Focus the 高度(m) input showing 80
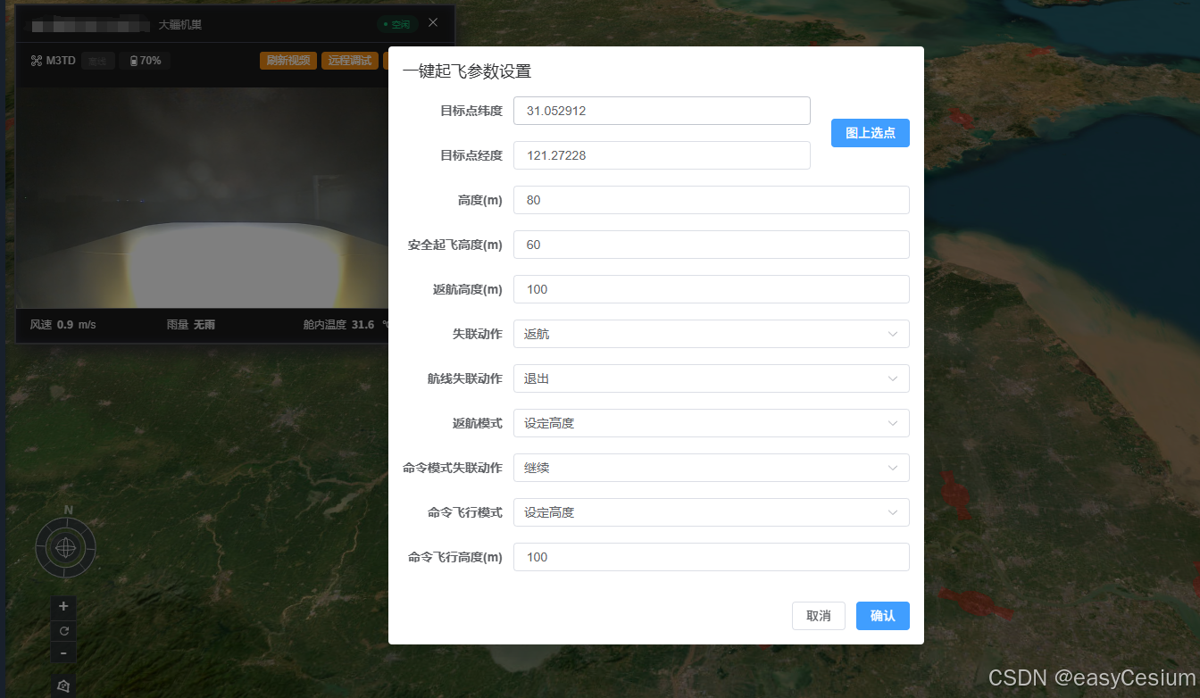The image size is (1200, 698). 712,200
